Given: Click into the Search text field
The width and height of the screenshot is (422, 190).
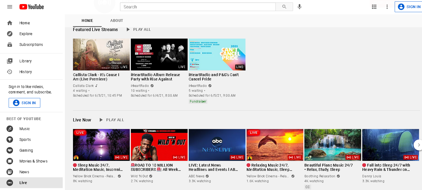Looking at the screenshot, I should tap(197, 7).
